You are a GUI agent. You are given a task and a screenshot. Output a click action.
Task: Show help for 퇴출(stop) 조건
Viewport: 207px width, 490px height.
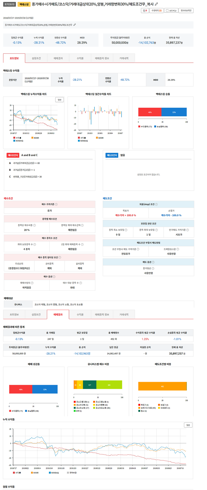[156, 205]
